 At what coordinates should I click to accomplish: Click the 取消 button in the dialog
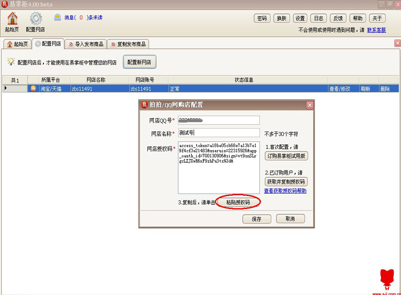coord(291,219)
